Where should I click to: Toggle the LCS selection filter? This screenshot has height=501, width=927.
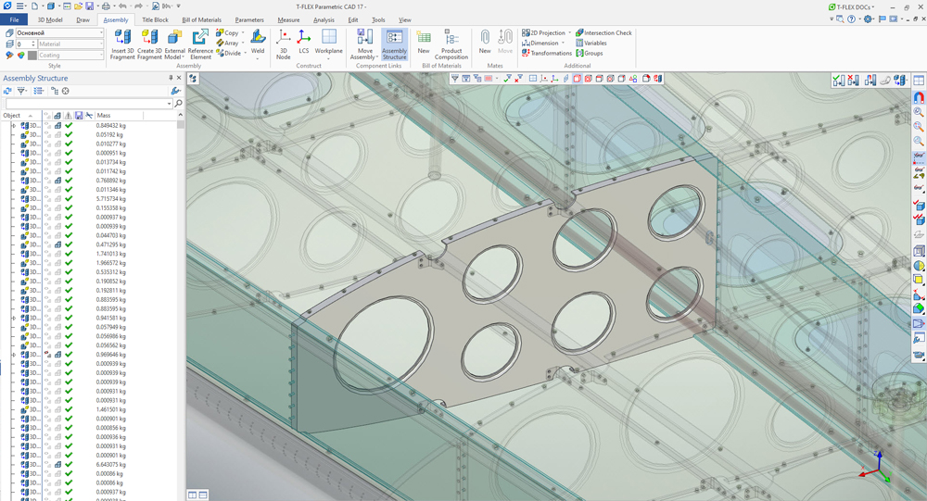tap(555, 79)
